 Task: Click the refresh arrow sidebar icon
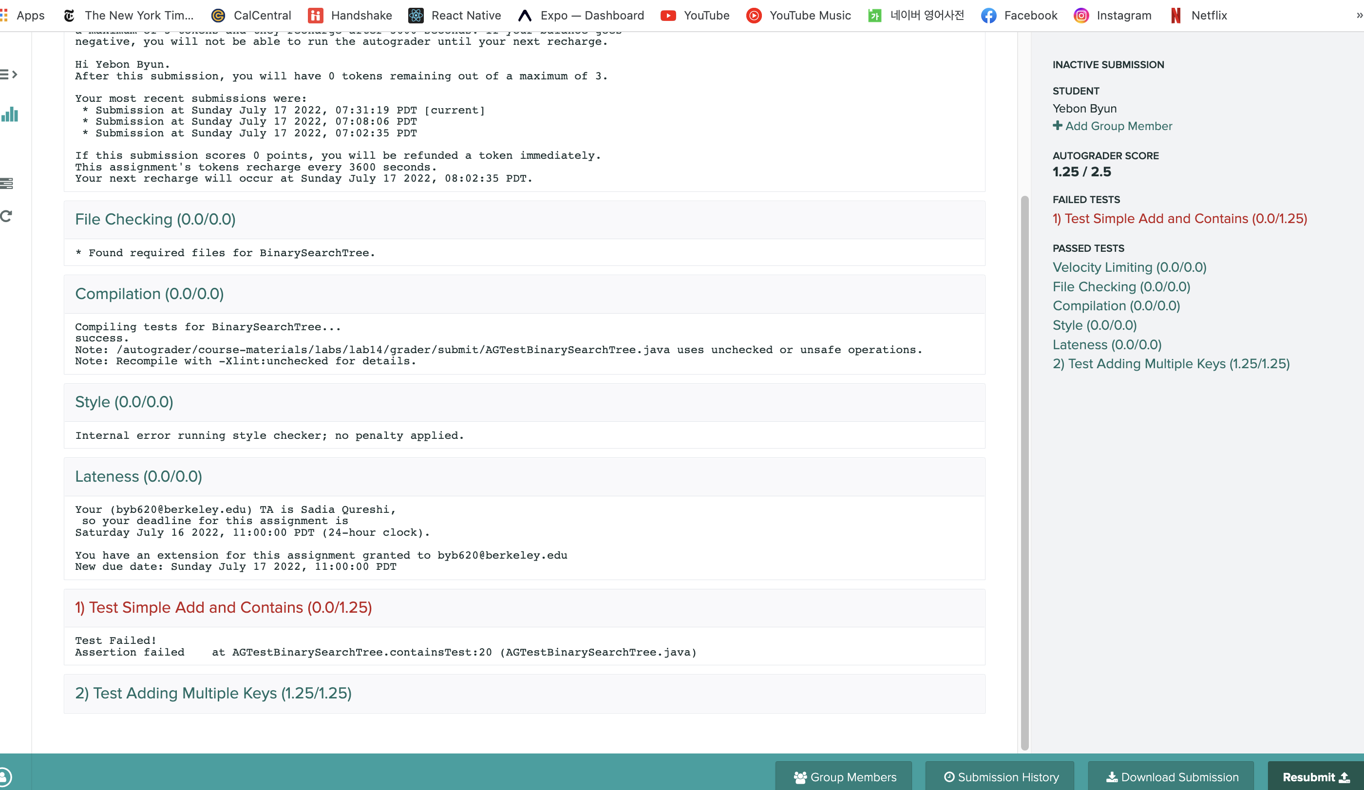[6, 216]
